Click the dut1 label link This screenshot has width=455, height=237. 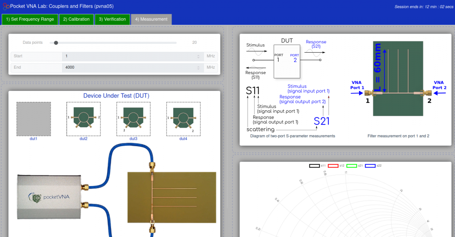coord(33,139)
